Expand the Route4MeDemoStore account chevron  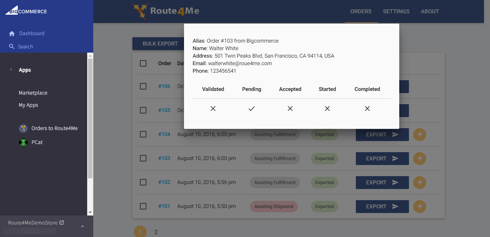[x=83, y=226]
